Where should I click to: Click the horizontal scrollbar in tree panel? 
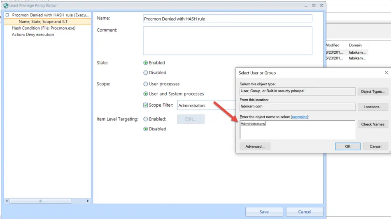(40, 201)
